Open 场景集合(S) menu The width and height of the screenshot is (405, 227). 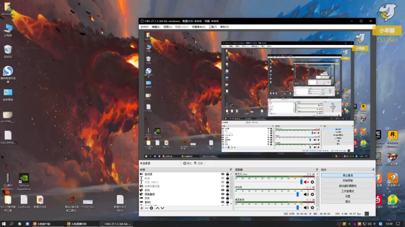[198, 27]
